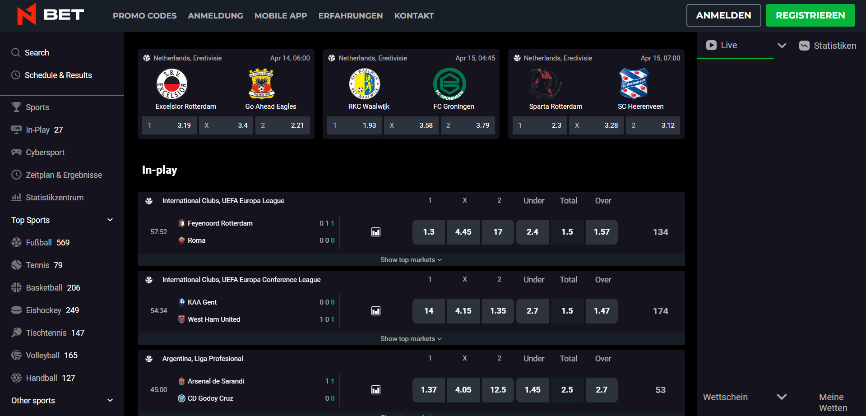Click the Excelsior Rotterdam club crest
Image resolution: width=866 pixels, height=416 pixels.
point(172,84)
